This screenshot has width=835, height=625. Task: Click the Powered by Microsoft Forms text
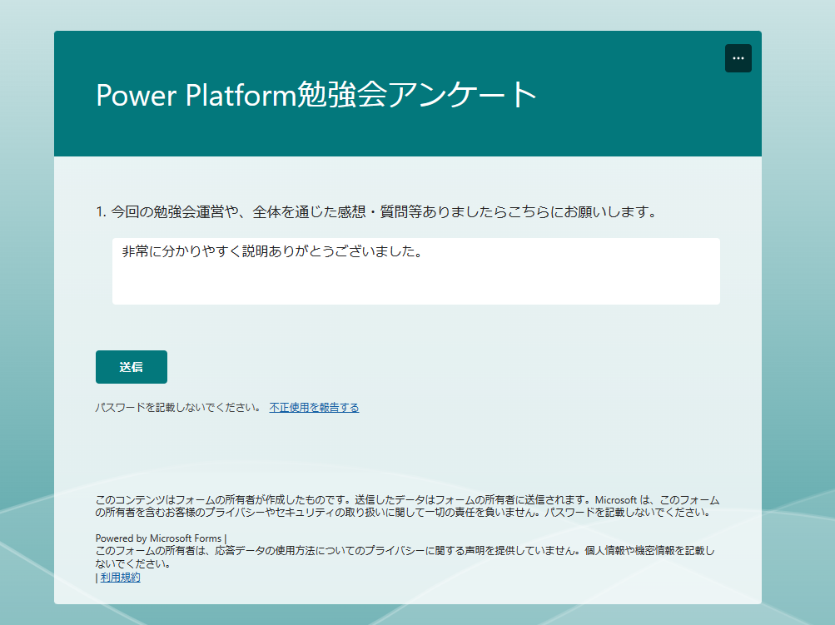coord(158,538)
